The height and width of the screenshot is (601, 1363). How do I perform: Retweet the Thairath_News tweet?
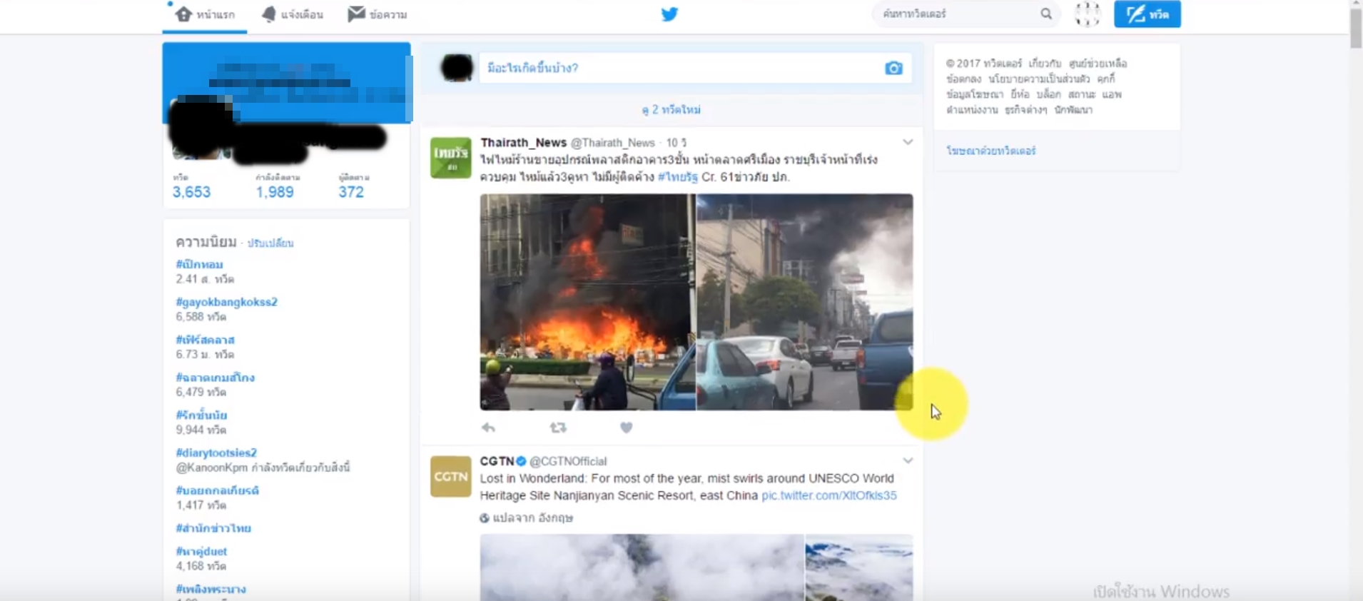(x=558, y=428)
